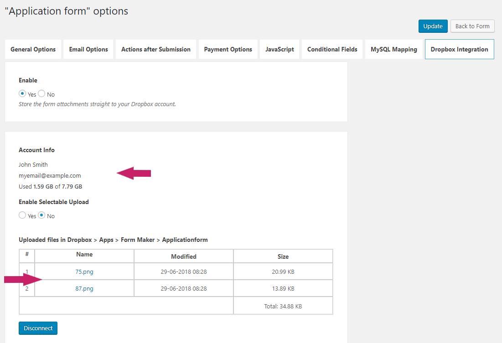Click the Update button
This screenshot has height=343, width=502.
433,26
